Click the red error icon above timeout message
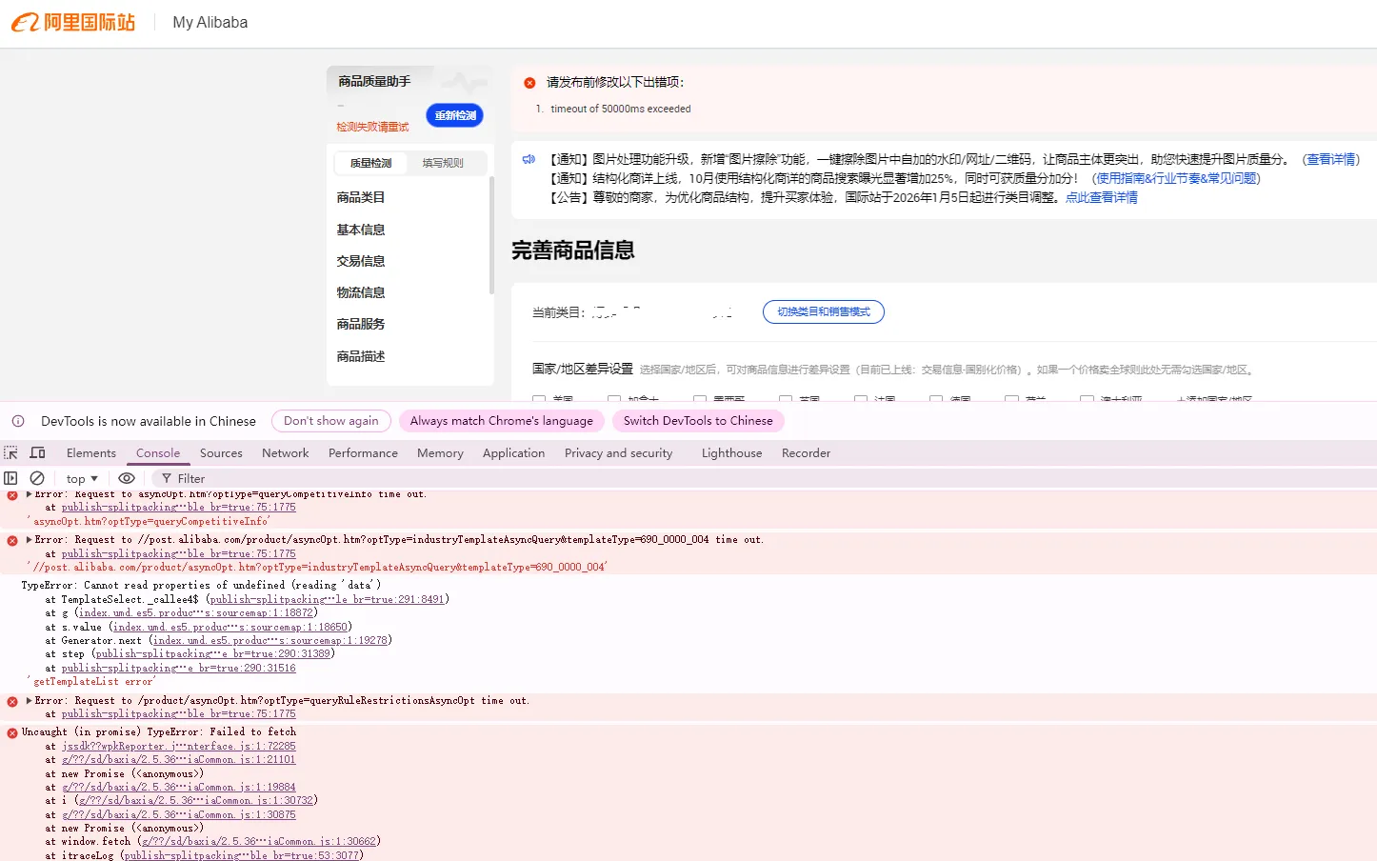 pyautogui.click(x=529, y=82)
